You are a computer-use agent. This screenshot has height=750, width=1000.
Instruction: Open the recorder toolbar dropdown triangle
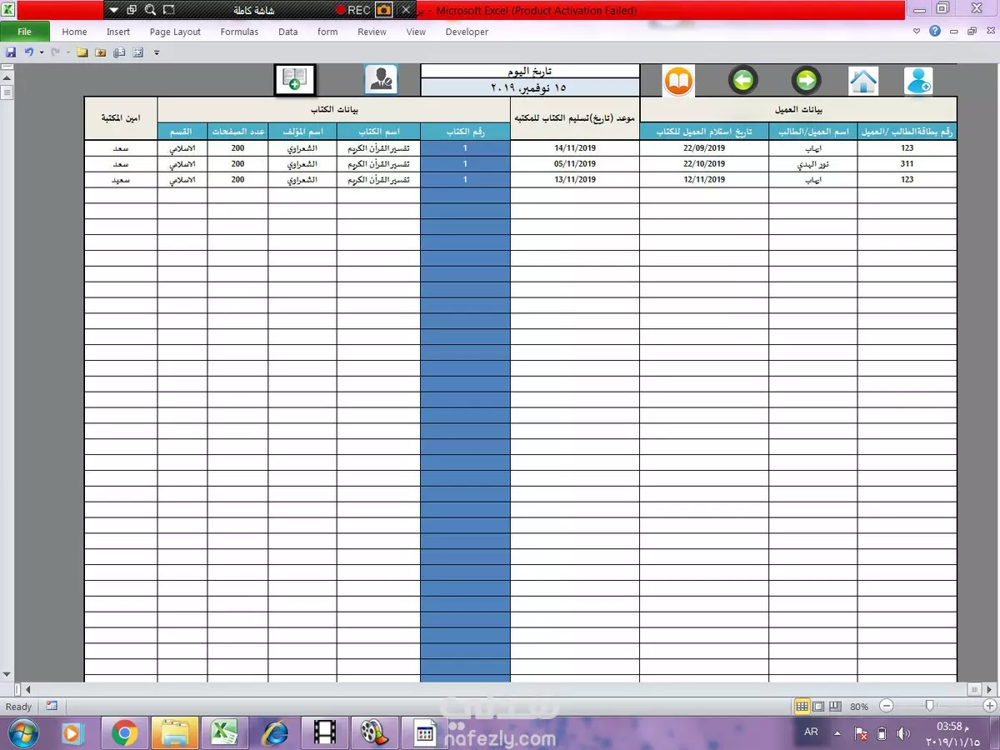click(x=113, y=10)
